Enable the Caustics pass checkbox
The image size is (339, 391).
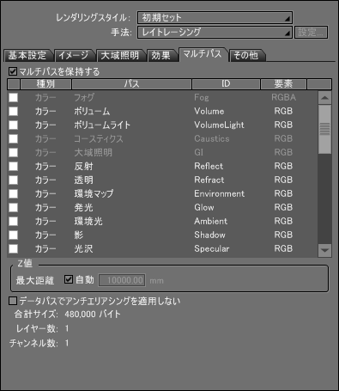click(13, 138)
